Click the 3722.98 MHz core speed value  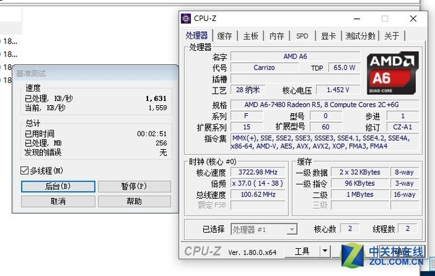(x=258, y=172)
